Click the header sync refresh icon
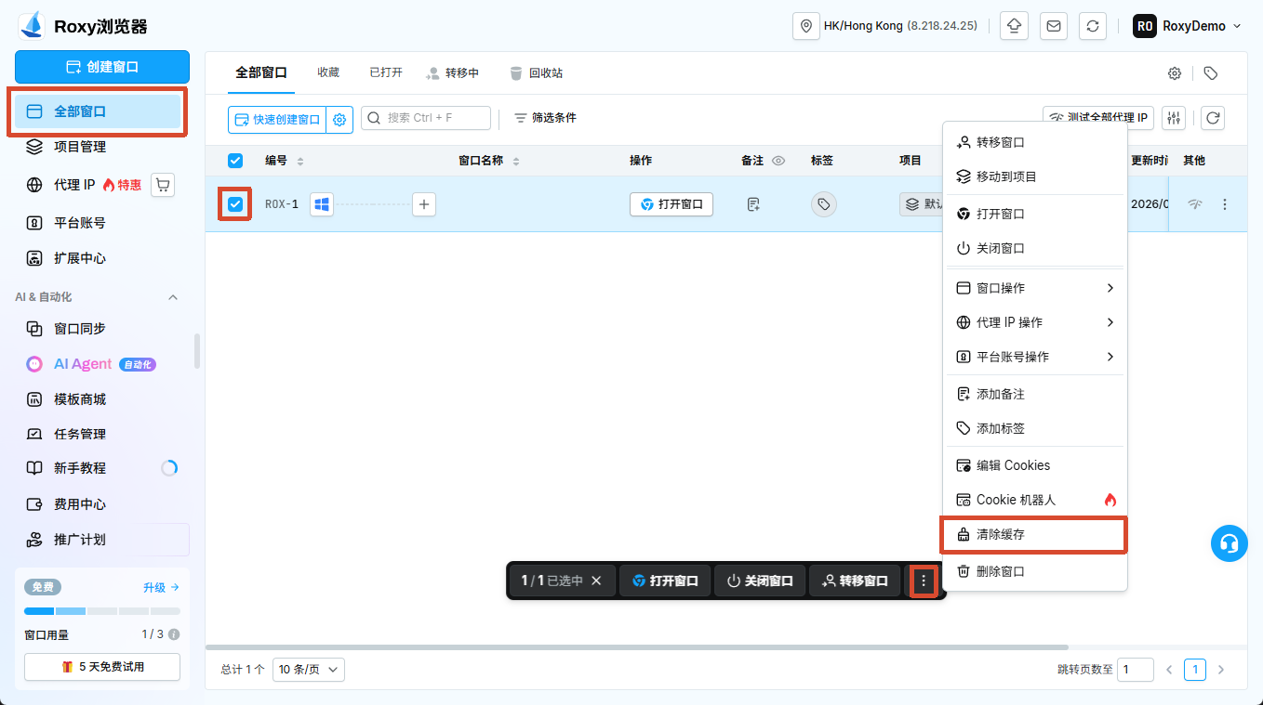The height and width of the screenshot is (705, 1263). [x=1093, y=26]
